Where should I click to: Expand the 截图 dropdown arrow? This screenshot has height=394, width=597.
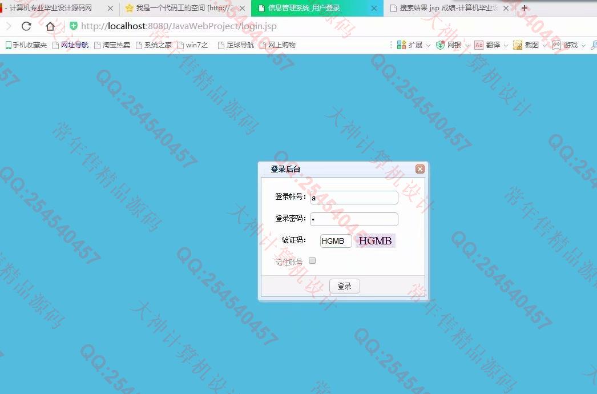click(x=544, y=45)
